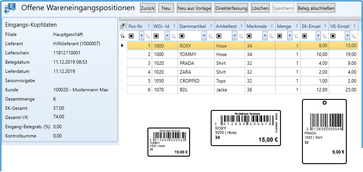This screenshot has width=363, height=172.
Task: Open the WGr.-Id filter dropdown
Action: pos(168,36)
